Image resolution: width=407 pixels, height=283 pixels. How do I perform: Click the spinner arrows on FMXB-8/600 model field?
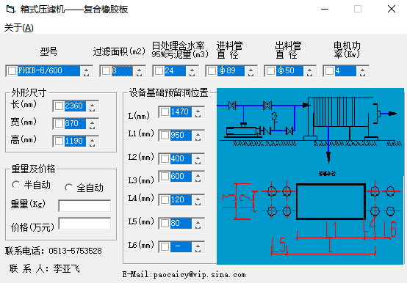click(x=86, y=71)
